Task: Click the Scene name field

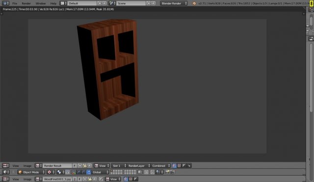Action: (x=131, y=3)
